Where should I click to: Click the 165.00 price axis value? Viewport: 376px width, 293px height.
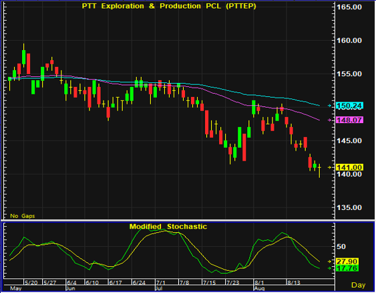coord(349,7)
